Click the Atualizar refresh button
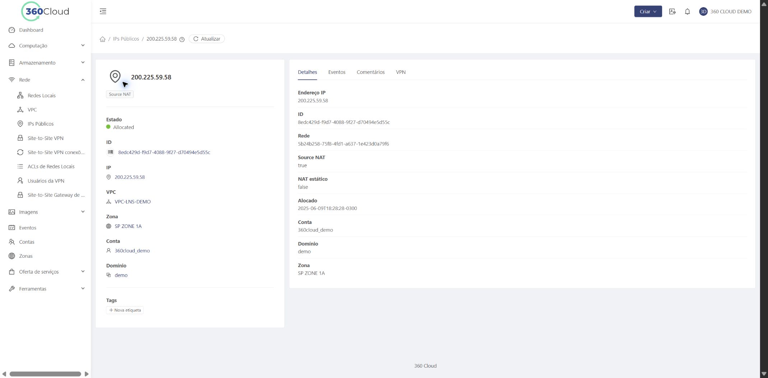 (x=207, y=39)
